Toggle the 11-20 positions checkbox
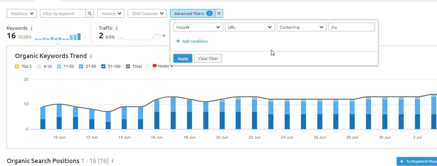 [59, 66]
